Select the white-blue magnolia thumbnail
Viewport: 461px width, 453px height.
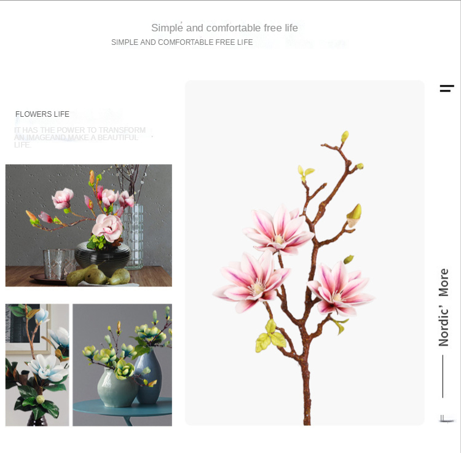pos(37,365)
